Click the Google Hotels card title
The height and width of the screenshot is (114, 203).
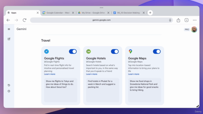[x=96, y=58]
